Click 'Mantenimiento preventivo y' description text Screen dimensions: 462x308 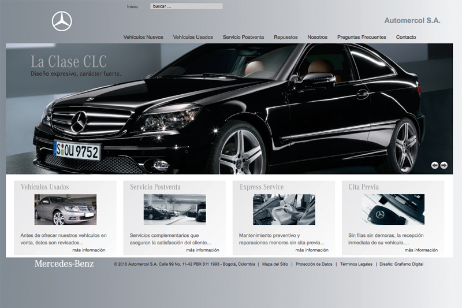(x=281, y=239)
